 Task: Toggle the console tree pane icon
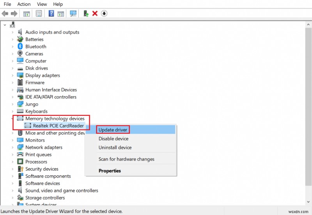pyautogui.click(x=27, y=14)
